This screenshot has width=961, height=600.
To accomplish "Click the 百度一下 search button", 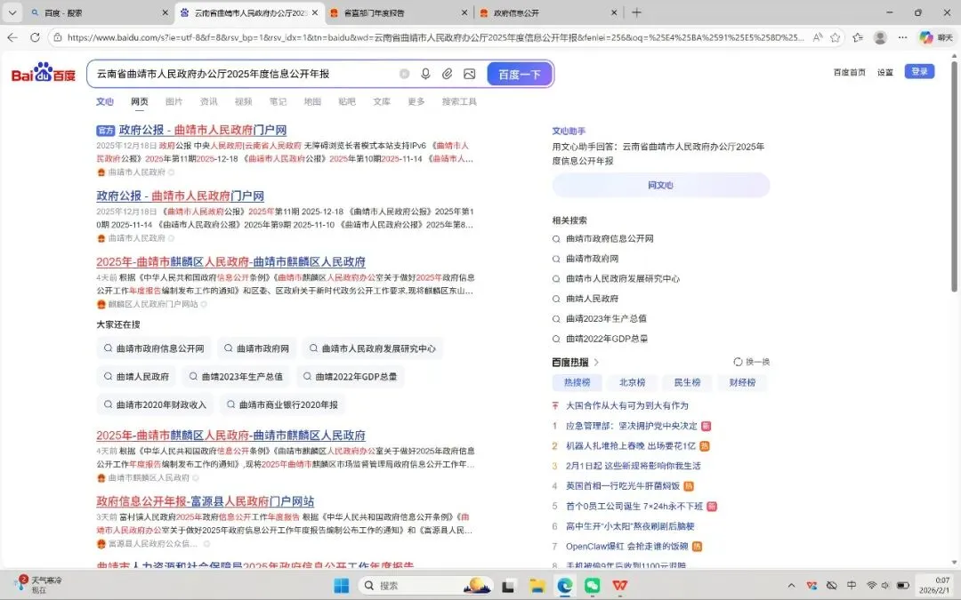I will [520, 74].
